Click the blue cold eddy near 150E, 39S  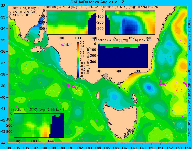tap(149, 87)
